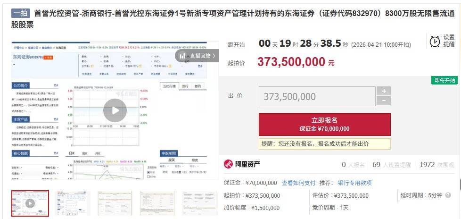Select the fifth preview thumbnail
Viewport: 461px width, 219px height.
pos(198,203)
